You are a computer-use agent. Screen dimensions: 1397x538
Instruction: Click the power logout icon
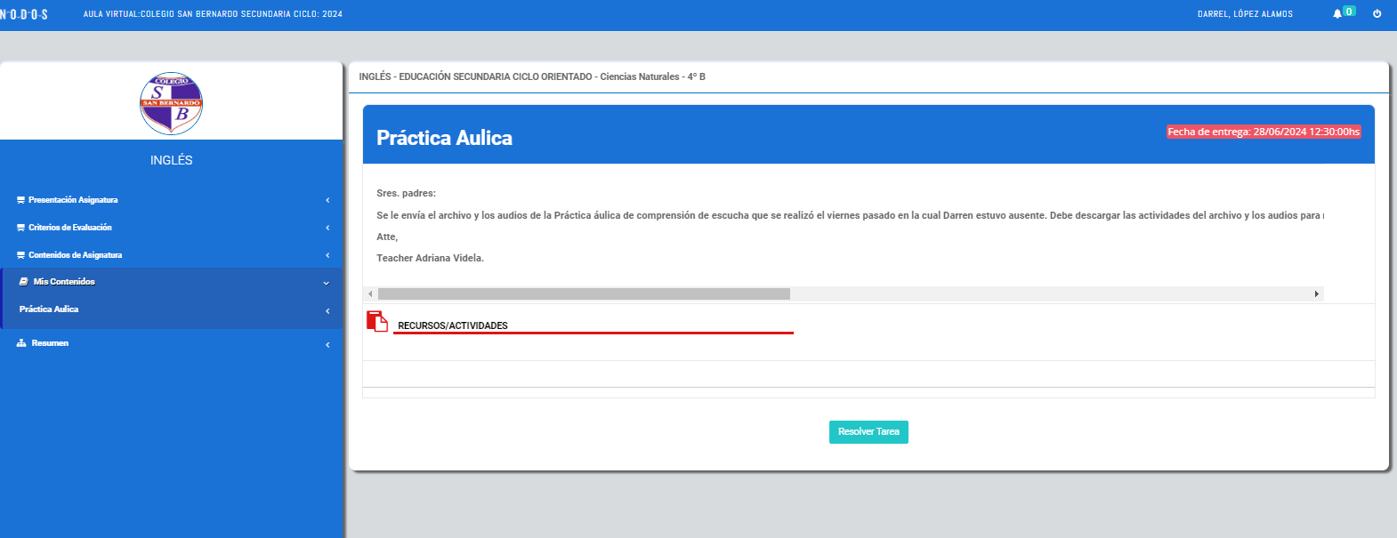tap(1377, 13)
